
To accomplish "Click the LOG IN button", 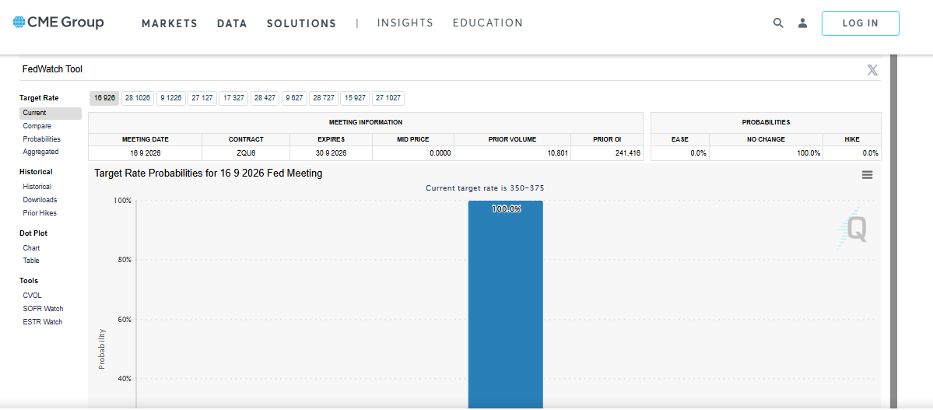I will pyautogui.click(x=861, y=23).
